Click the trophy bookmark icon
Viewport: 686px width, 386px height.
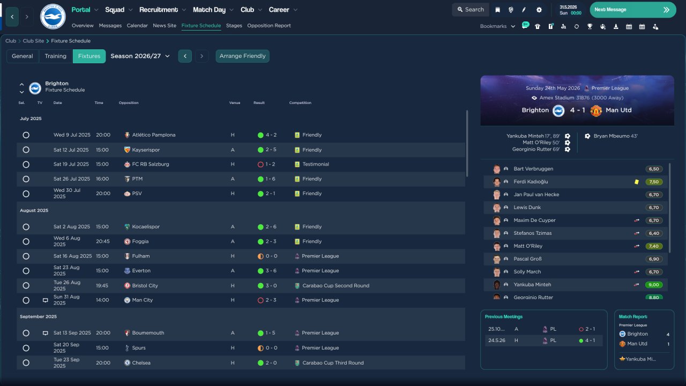(590, 26)
